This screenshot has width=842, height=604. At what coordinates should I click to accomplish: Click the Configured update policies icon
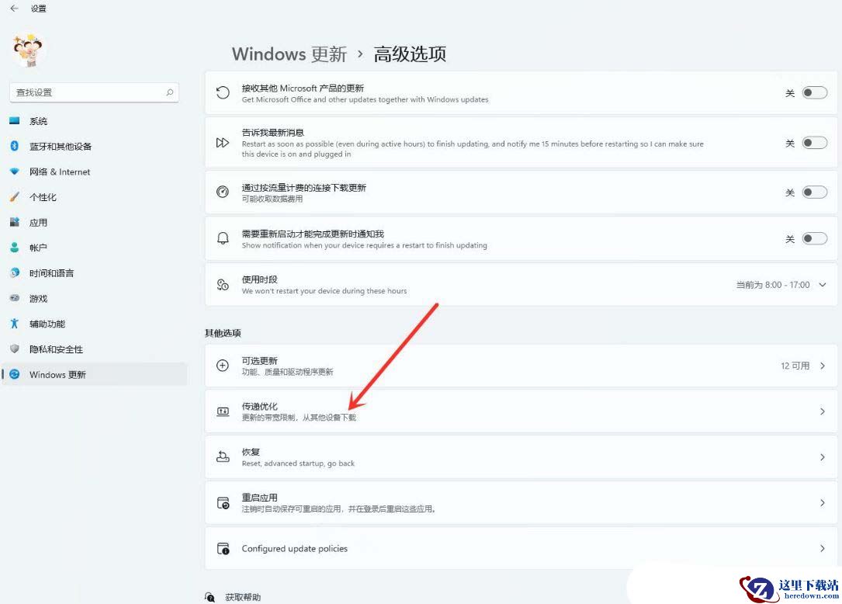coord(222,549)
